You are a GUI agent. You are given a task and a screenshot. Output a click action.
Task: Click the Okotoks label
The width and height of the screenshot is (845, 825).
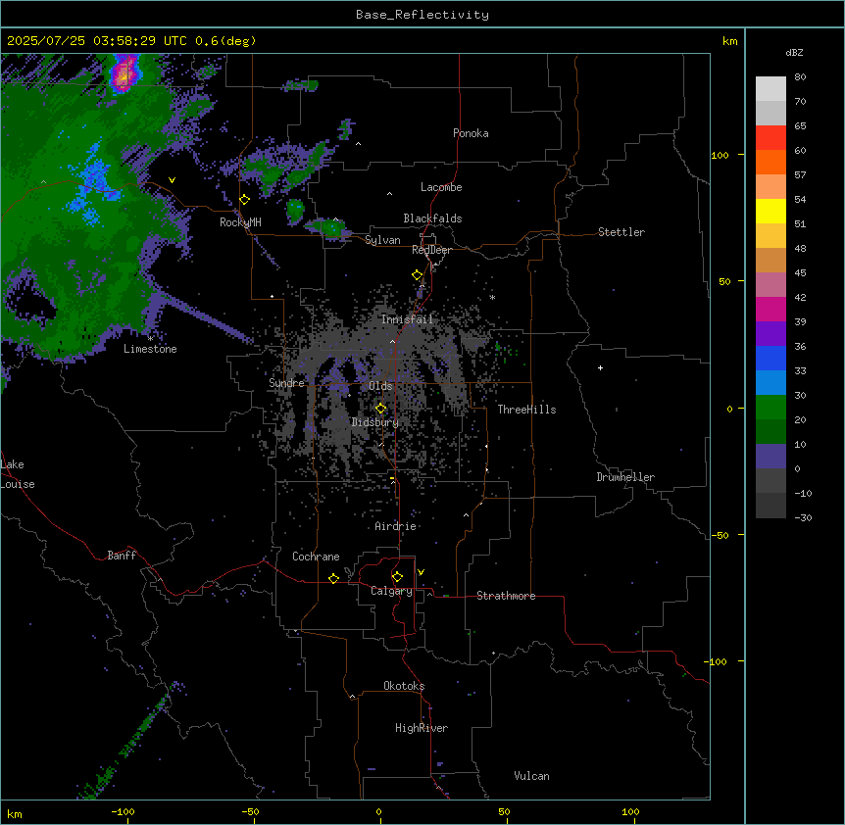click(404, 686)
